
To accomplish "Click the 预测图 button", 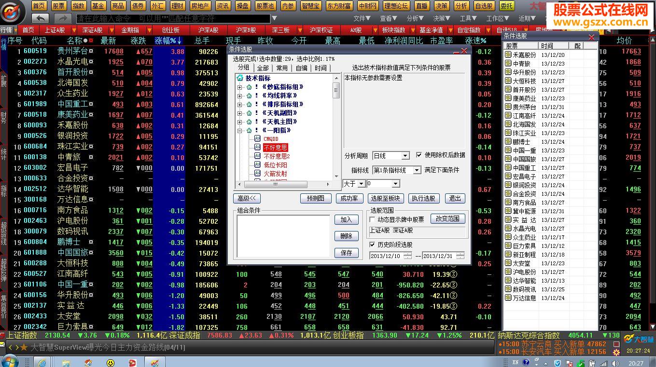I will point(316,198).
